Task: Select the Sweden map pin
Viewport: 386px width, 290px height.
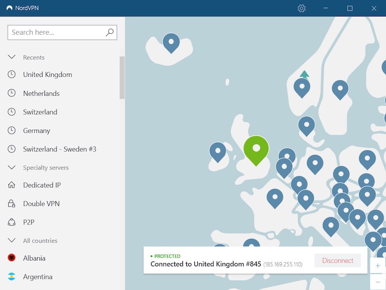Action: coord(340,90)
